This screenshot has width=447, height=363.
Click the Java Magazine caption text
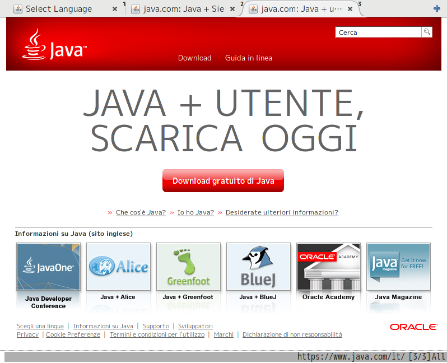point(398,297)
